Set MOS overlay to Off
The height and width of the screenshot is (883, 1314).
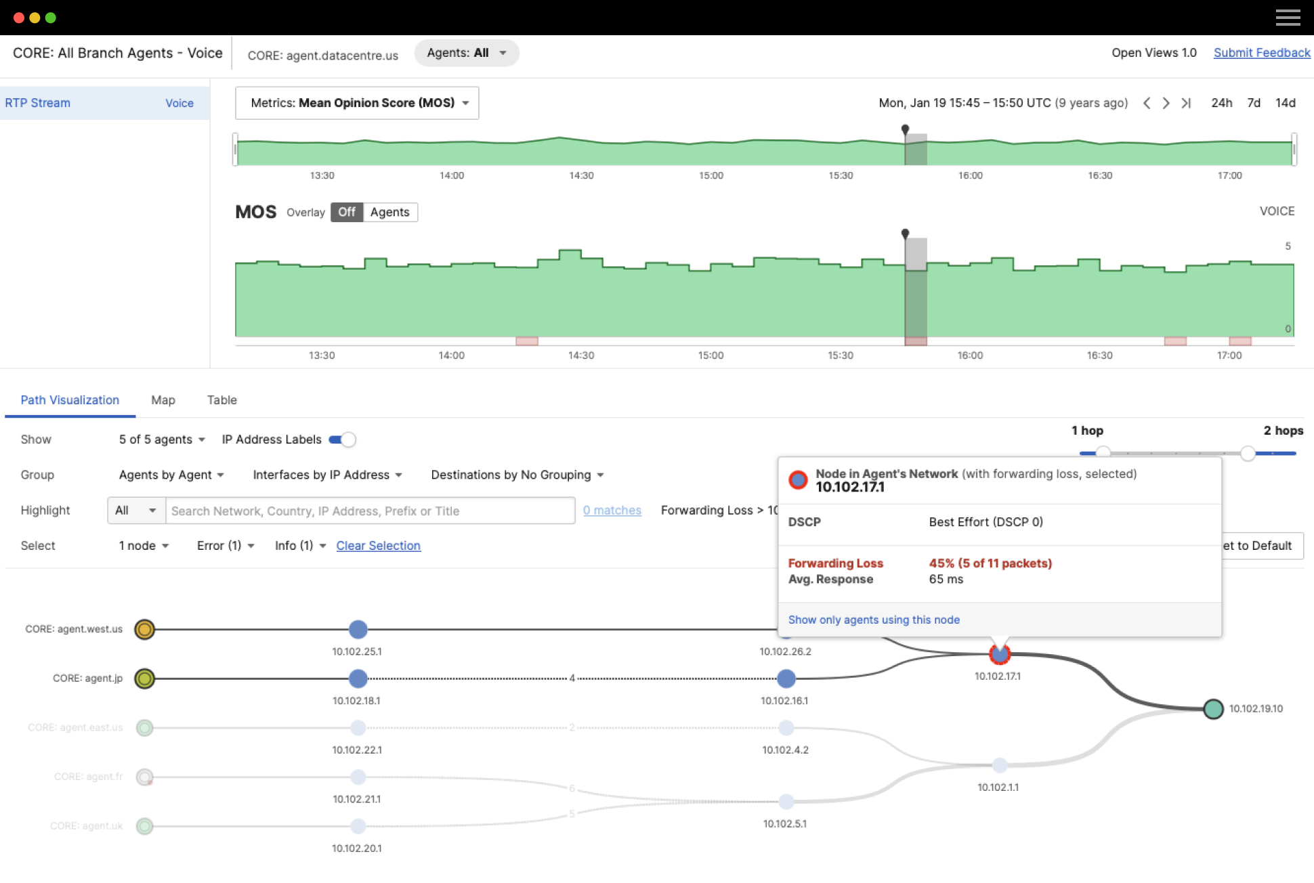point(346,212)
